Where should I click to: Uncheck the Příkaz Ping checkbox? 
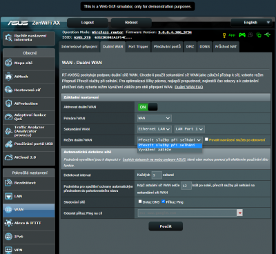click(x=163, y=202)
